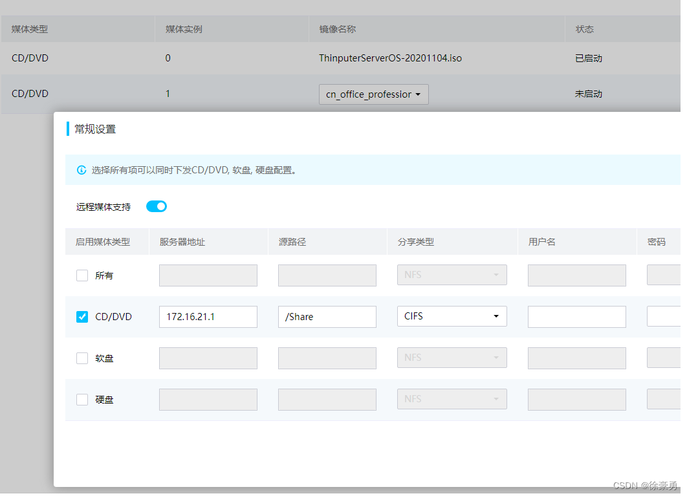Click the 状态 column header
Viewport: 687px width, 496px height.
(585, 29)
